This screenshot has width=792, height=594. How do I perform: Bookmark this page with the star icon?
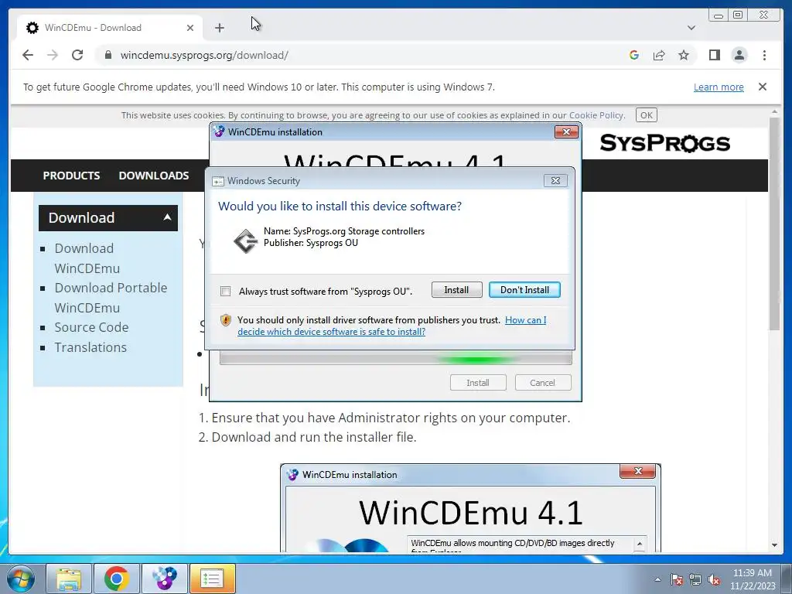684,55
